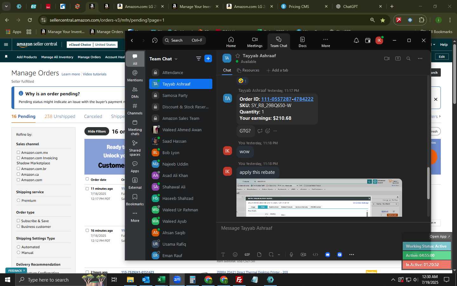Add new chat with plus button

click(x=208, y=58)
